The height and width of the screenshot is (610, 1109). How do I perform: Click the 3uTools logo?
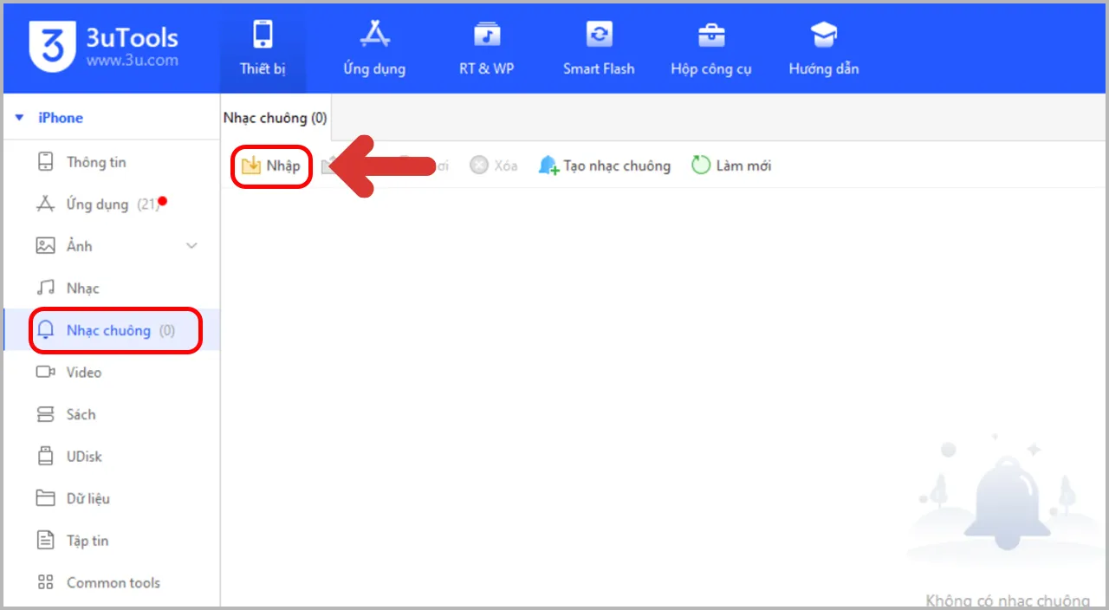click(x=52, y=48)
